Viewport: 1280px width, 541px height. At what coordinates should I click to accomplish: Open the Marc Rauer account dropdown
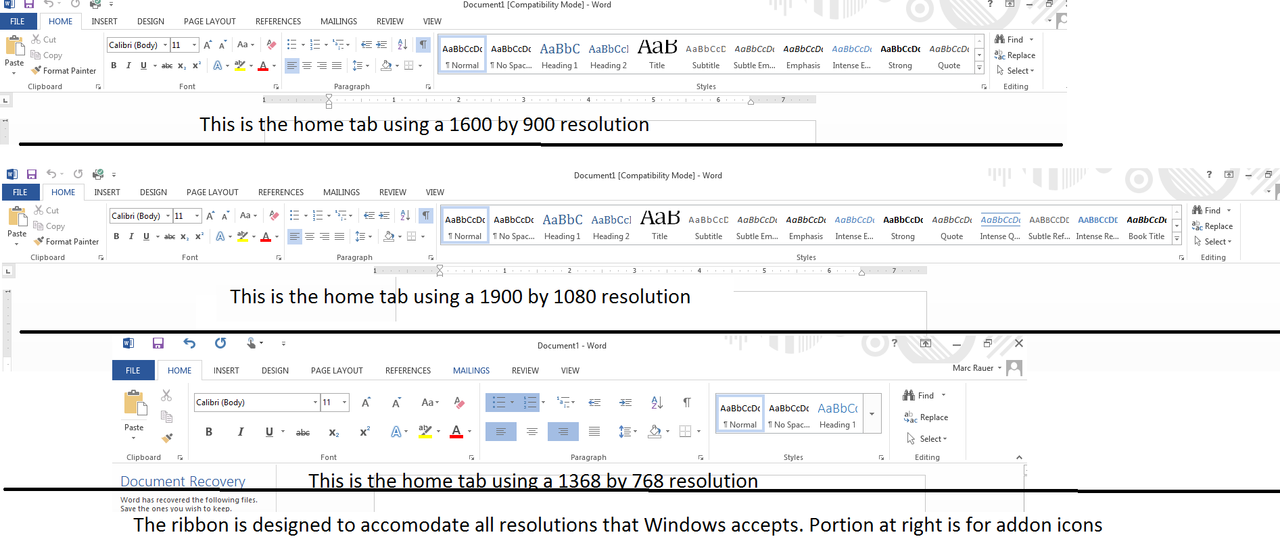pos(977,368)
